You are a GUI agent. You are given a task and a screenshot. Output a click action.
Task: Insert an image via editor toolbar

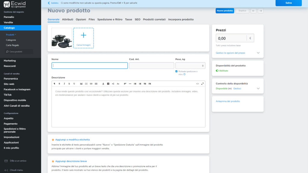tap(81, 83)
